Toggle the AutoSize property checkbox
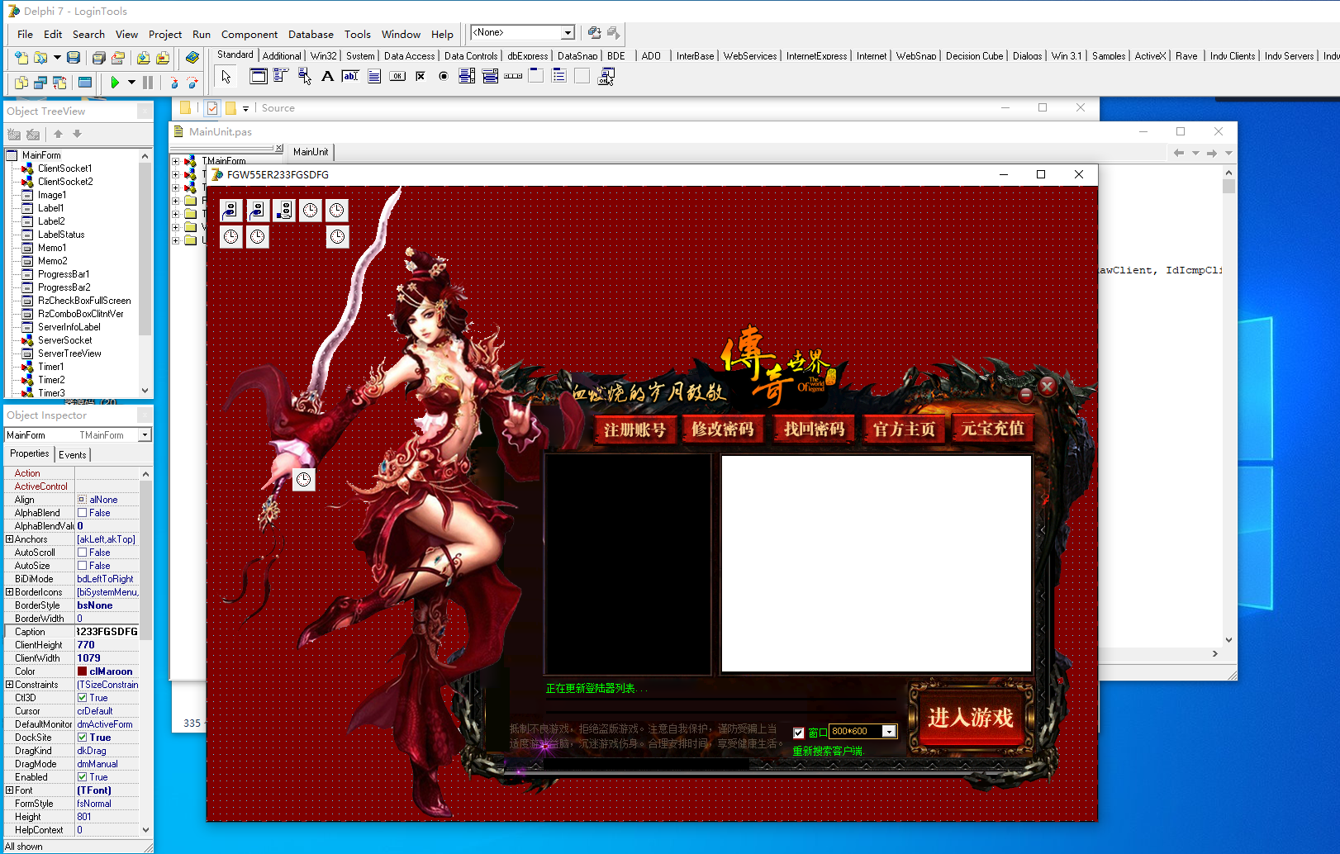Screen dimensions: 1340x854 (82, 566)
